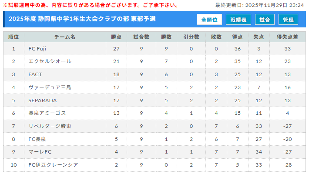
Task: Sort table by 勝点 header
Action: coord(116,37)
